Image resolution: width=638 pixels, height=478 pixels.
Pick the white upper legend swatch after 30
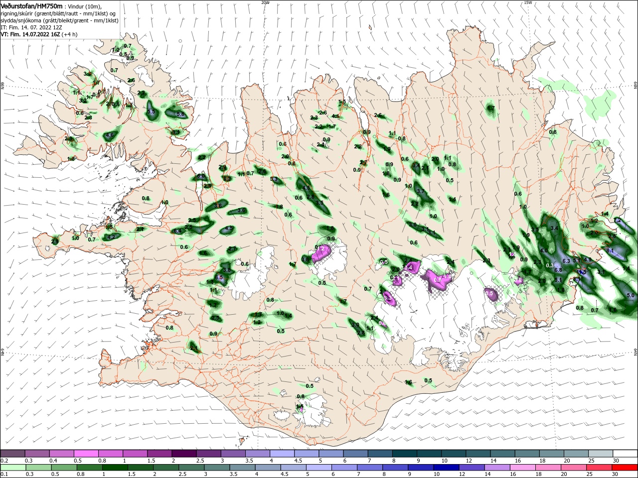625,454
